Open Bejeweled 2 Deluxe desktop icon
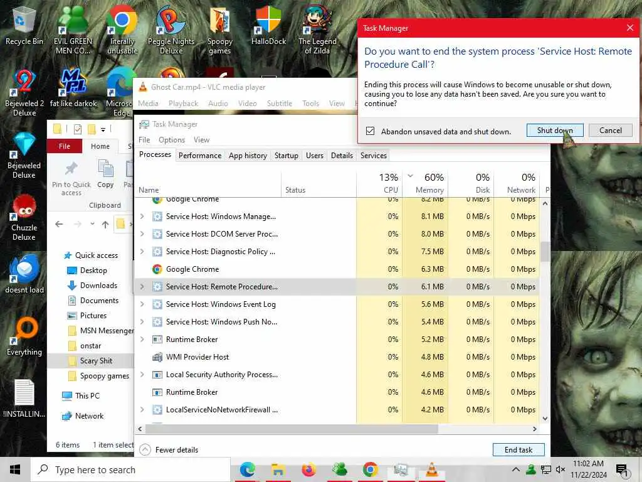Viewport: 642px width, 482px height. pos(24,93)
